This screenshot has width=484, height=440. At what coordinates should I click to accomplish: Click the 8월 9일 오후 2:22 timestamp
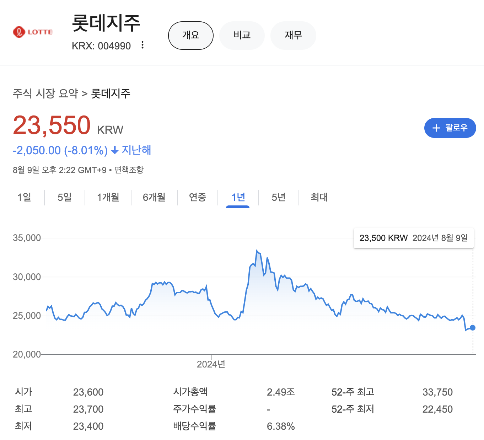click(60, 170)
